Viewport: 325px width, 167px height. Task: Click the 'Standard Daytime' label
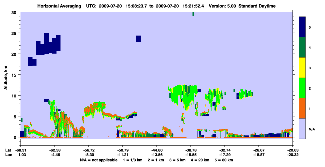(257, 6)
